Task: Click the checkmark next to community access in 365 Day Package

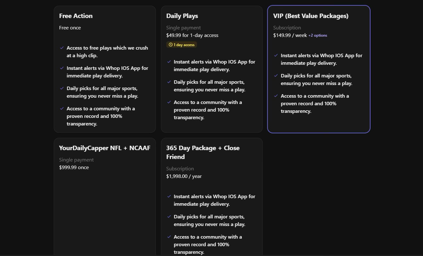Action: tap(169, 237)
